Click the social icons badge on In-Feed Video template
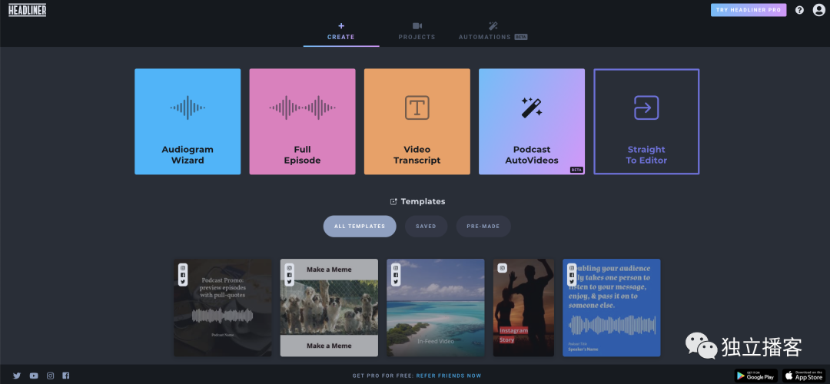 tap(396, 275)
